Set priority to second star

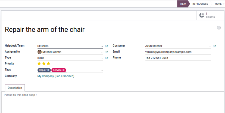pyautogui.click(x=44, y=64)
